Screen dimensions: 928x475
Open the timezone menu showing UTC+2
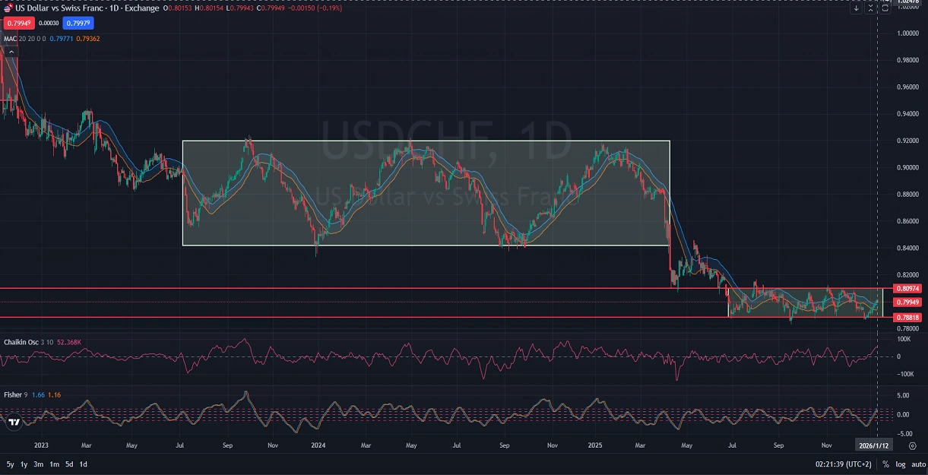pos(844,464)
